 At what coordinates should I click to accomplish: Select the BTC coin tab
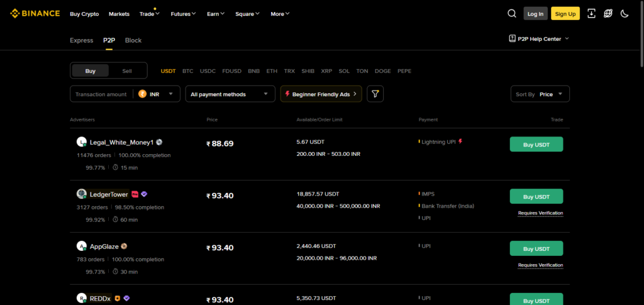coord(187,71)
